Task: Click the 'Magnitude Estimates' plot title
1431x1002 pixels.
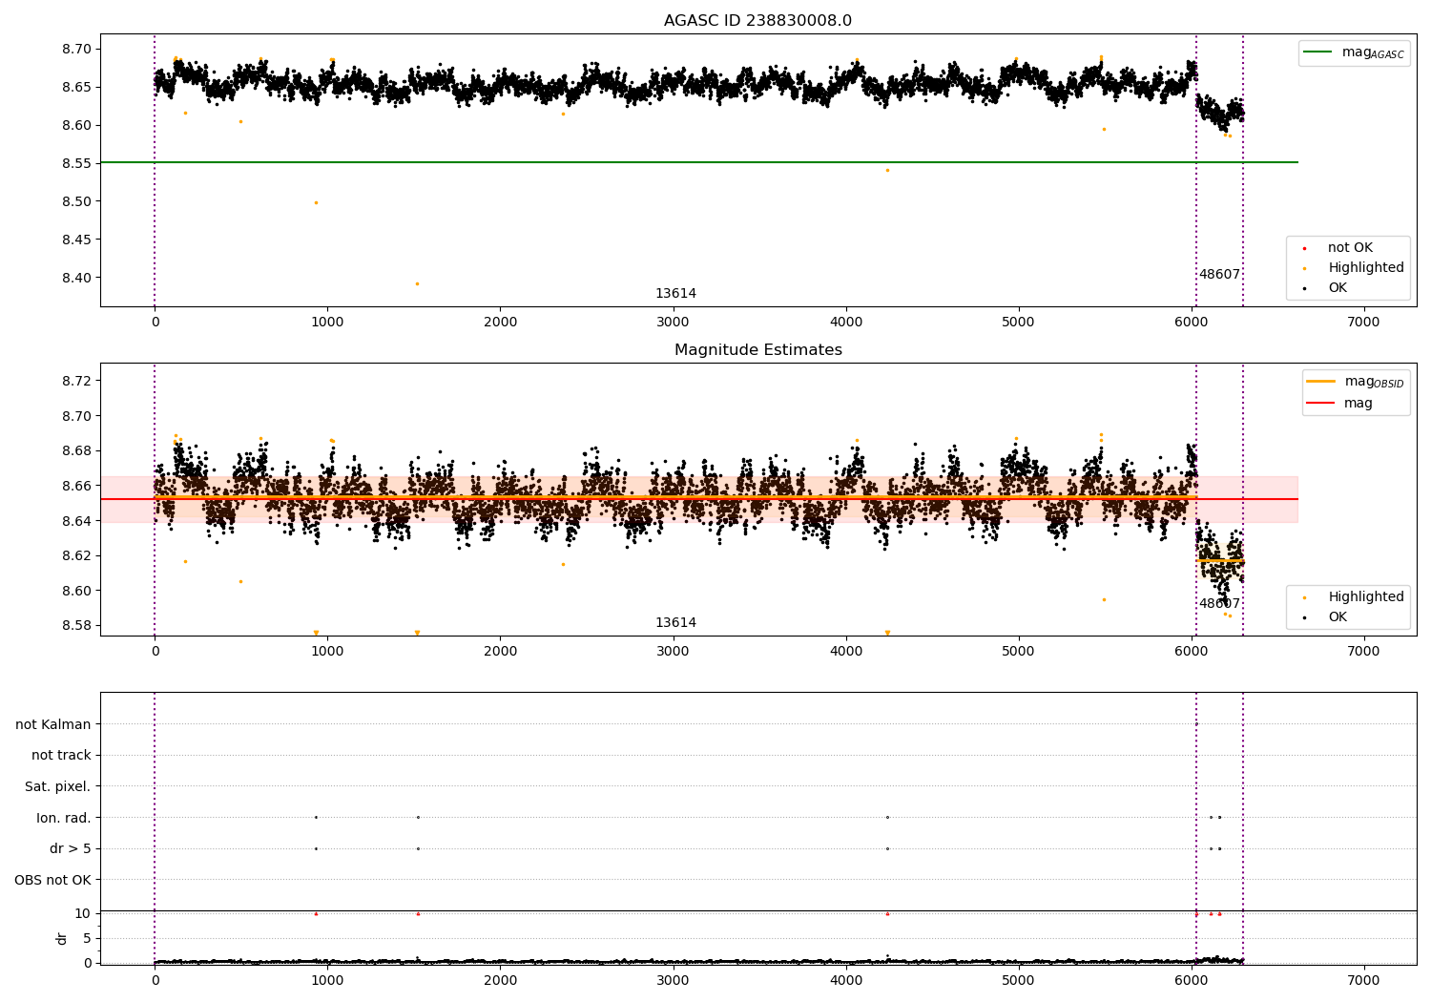Action: pos(757,350)
